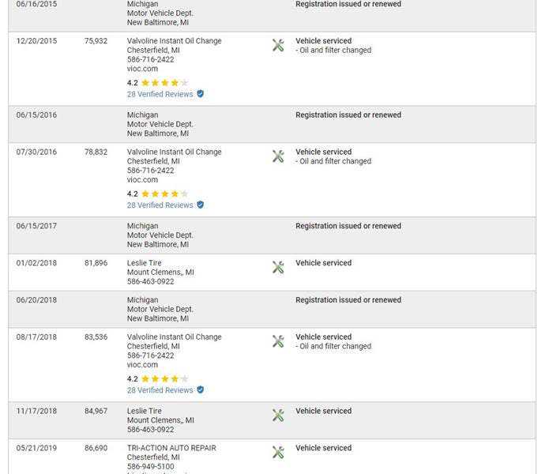
Task: Click the service wrench icon for 07/30/2016
Action: pos(278,156)
